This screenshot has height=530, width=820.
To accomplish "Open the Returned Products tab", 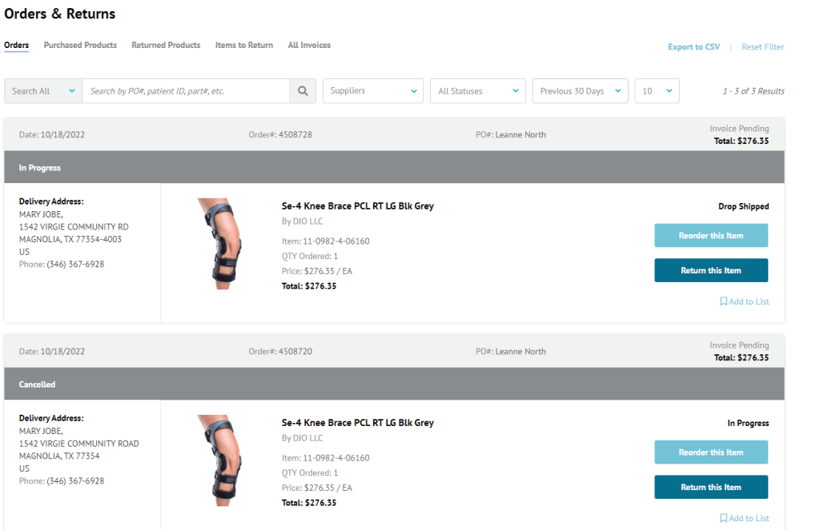I will tap(166, 46).
